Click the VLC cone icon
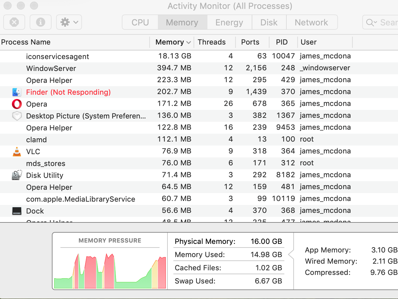The width and height of the screenshot is (398, 299). tap(17, 151)
